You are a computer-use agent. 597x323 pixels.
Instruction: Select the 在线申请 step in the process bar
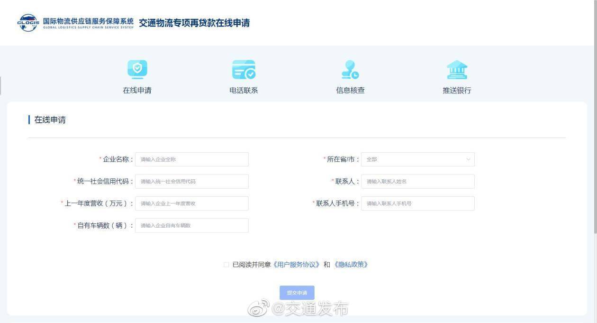[x=137, y=91]
